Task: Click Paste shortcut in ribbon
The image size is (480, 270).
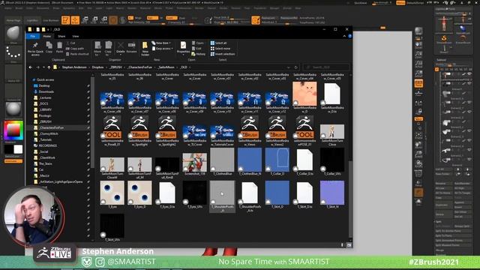Action: click(77, 54)
